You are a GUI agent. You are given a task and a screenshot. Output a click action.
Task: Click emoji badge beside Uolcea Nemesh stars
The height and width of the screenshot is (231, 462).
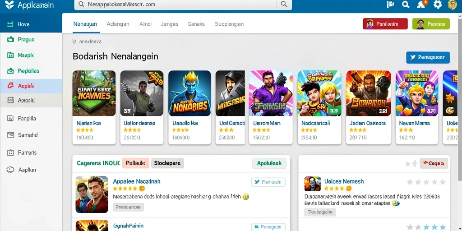349,189
